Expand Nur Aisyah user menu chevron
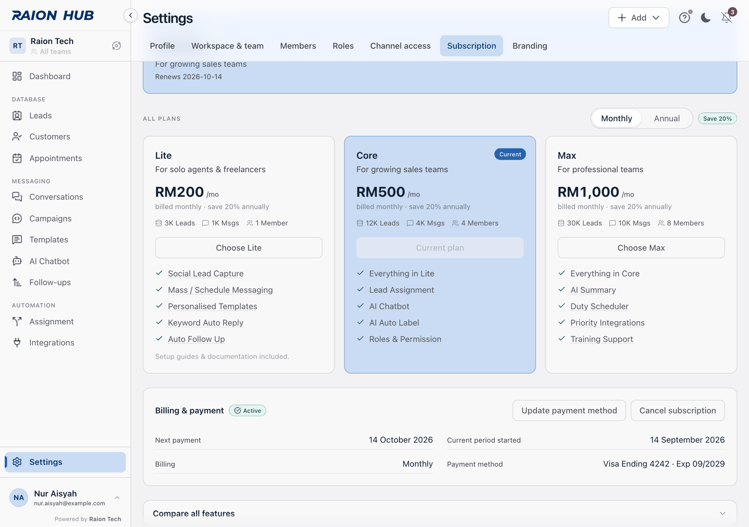Image resolution: width=749 pixels, height=527 pixels. pyautogui.click(x=117, y=497)
